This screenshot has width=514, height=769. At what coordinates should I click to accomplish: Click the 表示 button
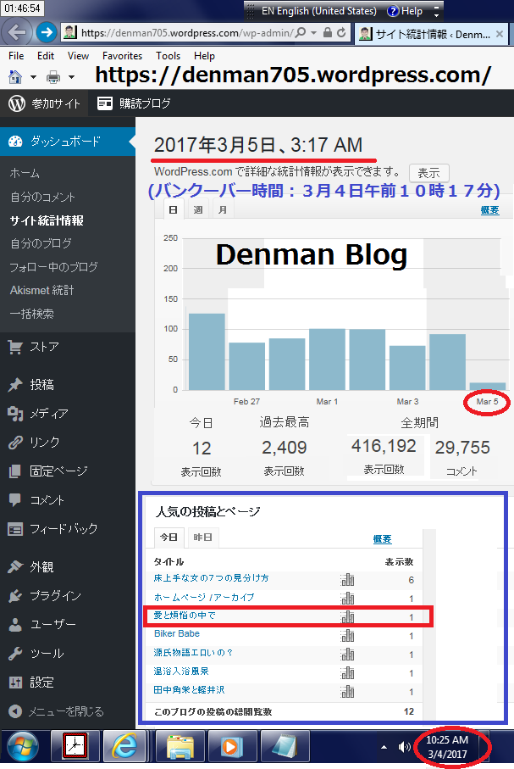(x=428, y=173)
